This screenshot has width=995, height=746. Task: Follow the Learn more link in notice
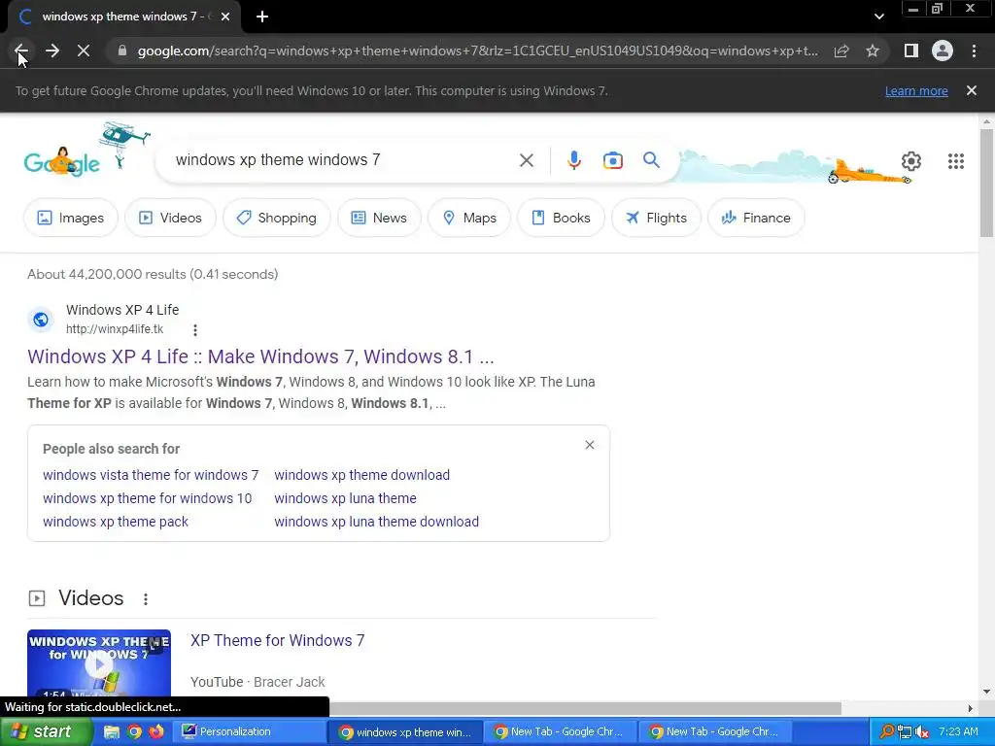916,90
